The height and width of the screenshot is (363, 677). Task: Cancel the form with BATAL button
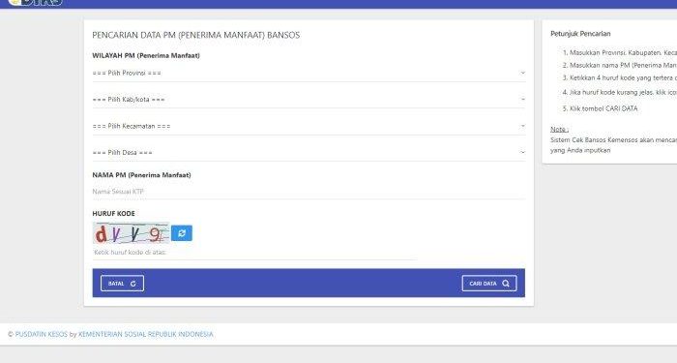click(122, 284)
